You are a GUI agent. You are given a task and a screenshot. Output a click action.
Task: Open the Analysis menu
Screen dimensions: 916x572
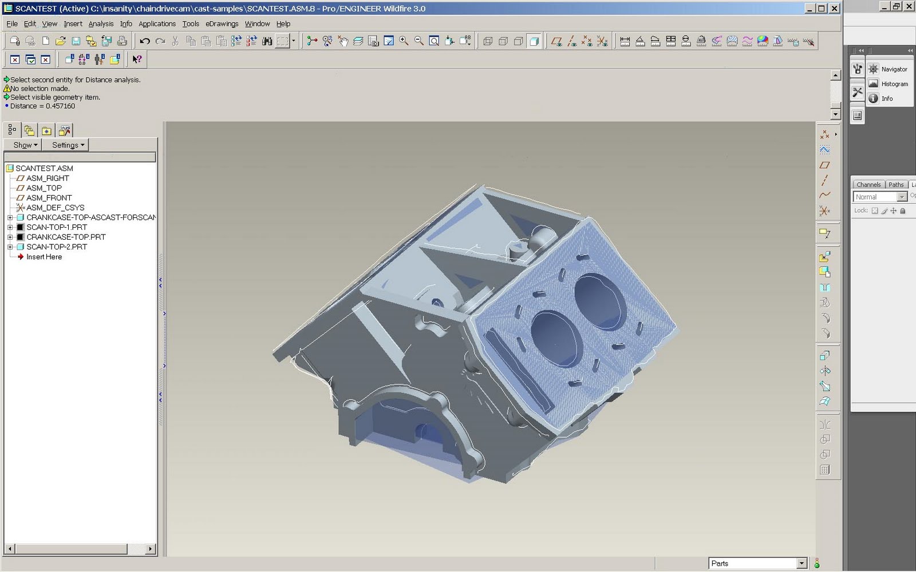pyautogui.click(x=101, y=24)
